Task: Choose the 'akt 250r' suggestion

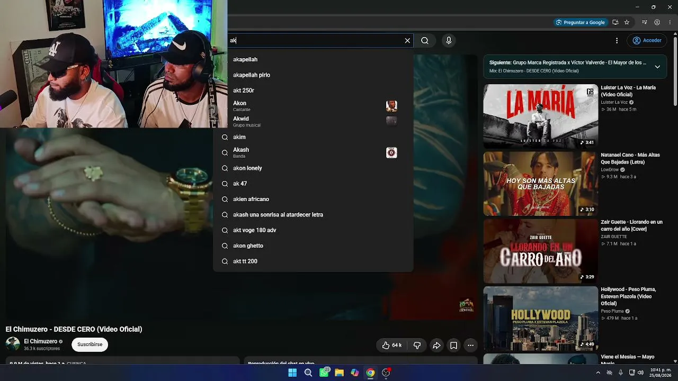Action: tap(313, 90)
